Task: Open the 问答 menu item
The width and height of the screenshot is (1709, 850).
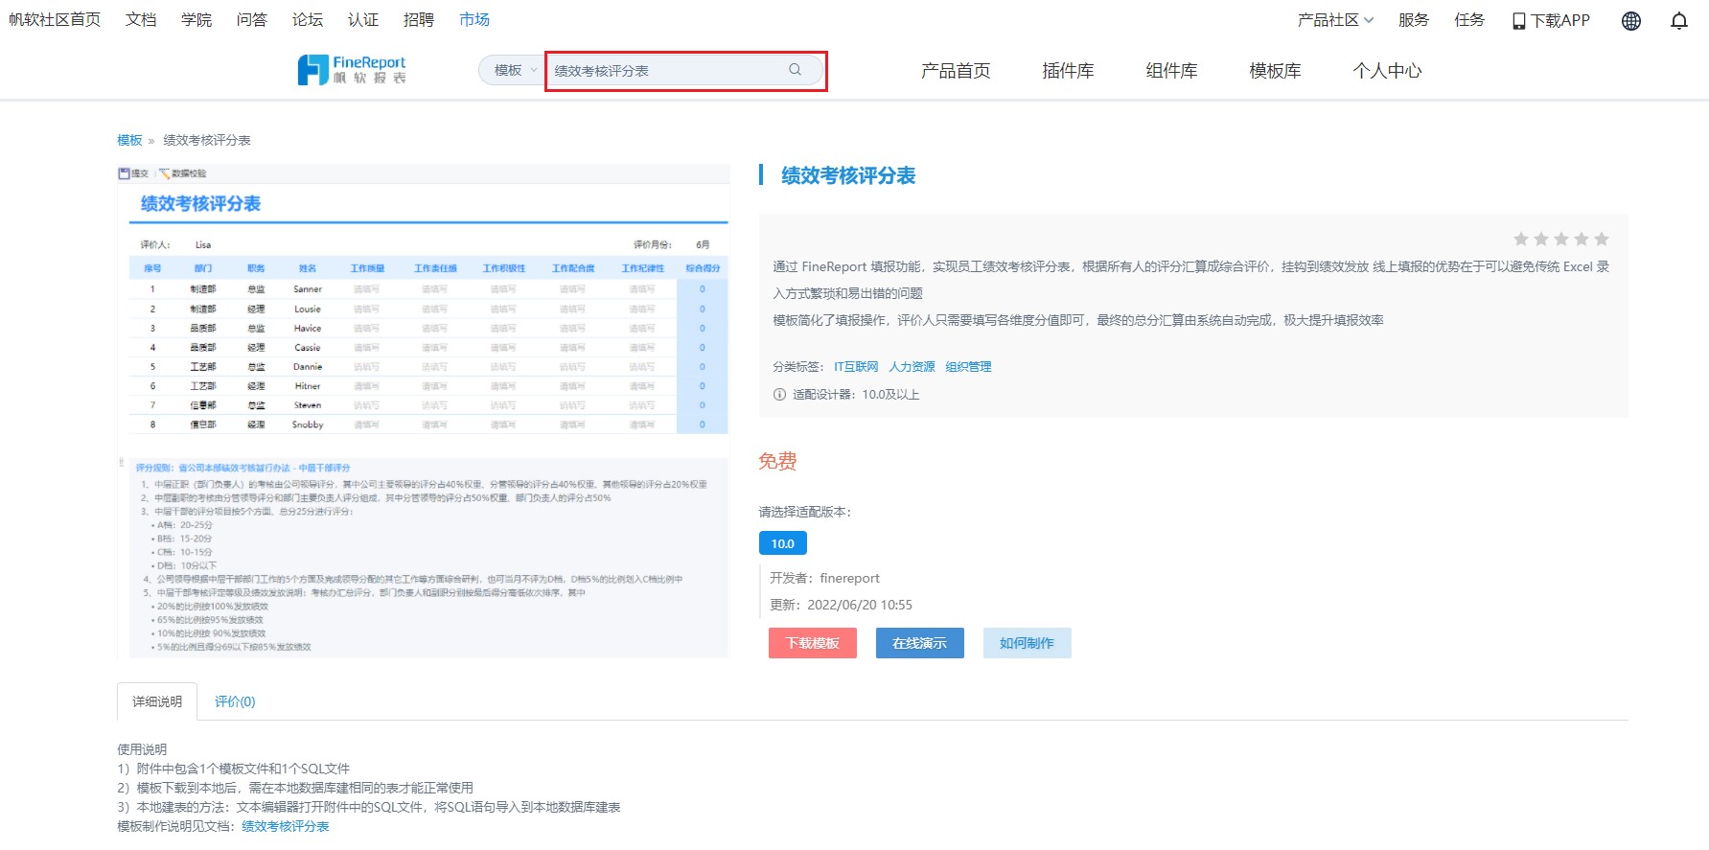Action: [x=252, y=19]
